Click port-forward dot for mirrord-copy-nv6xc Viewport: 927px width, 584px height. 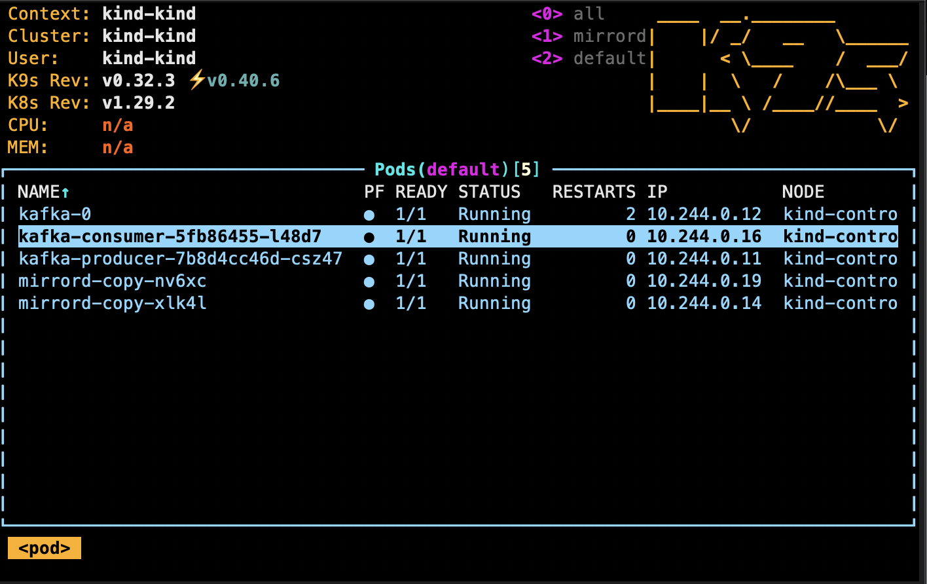pos(369,282)
